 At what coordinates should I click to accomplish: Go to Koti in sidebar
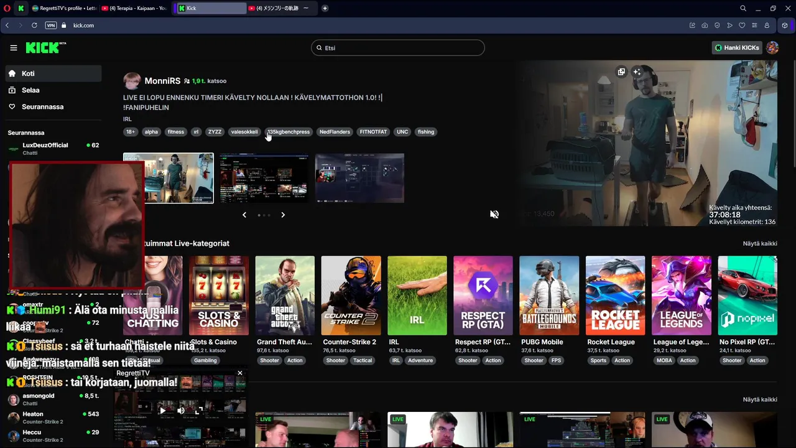click(53, 73)
